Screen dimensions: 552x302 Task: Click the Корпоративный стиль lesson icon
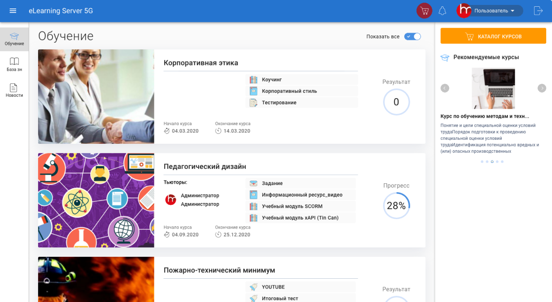pos(253,91)
